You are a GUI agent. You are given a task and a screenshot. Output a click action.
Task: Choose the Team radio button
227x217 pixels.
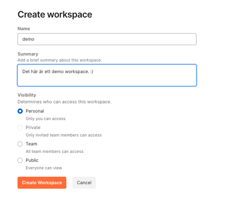20,144
